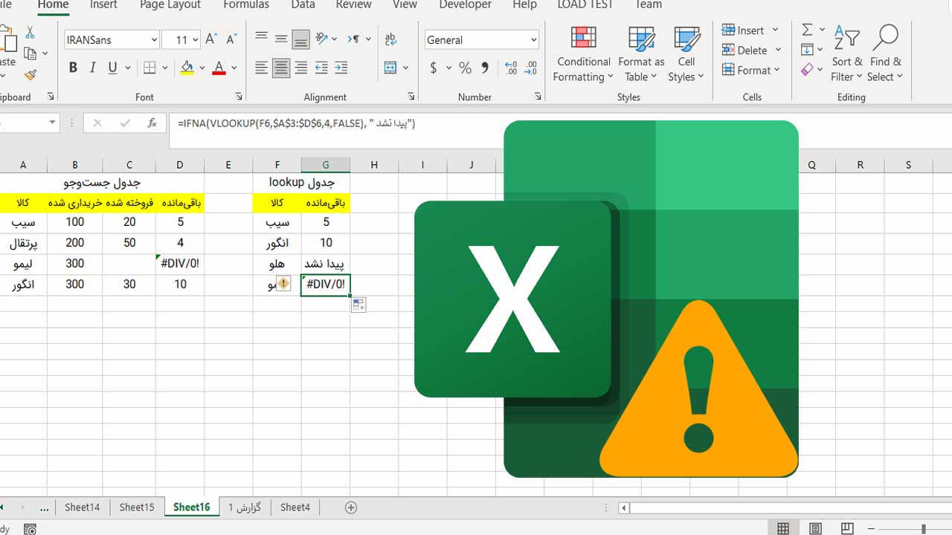This screenshot has height=535, width=952.
Task: Click the formula bar text
Action: (x=297, y=123)
